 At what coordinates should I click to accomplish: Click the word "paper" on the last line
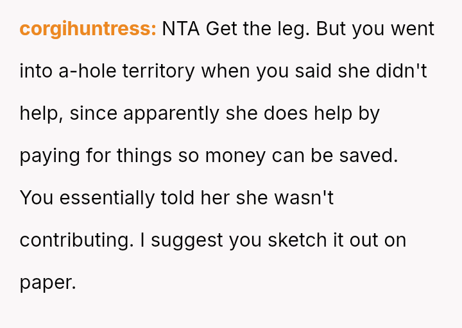coord(47,283)
